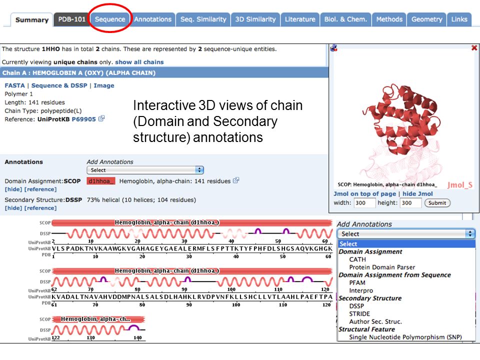Click the 'Chain A : HEMOGLOBIN A (OXY)' header

164,73
